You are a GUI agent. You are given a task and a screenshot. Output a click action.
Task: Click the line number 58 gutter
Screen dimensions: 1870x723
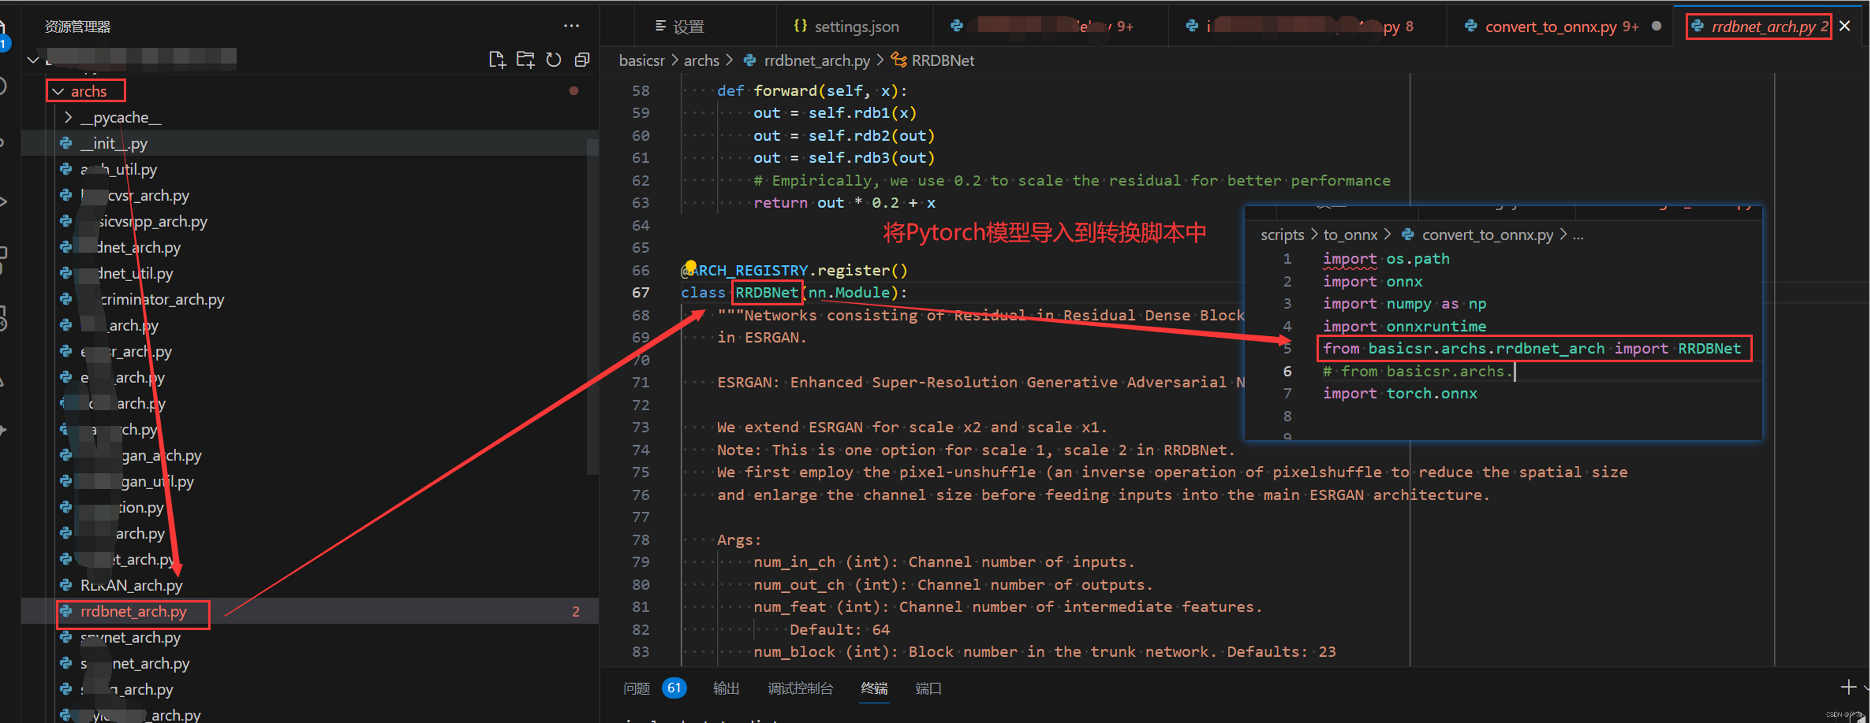641,91
